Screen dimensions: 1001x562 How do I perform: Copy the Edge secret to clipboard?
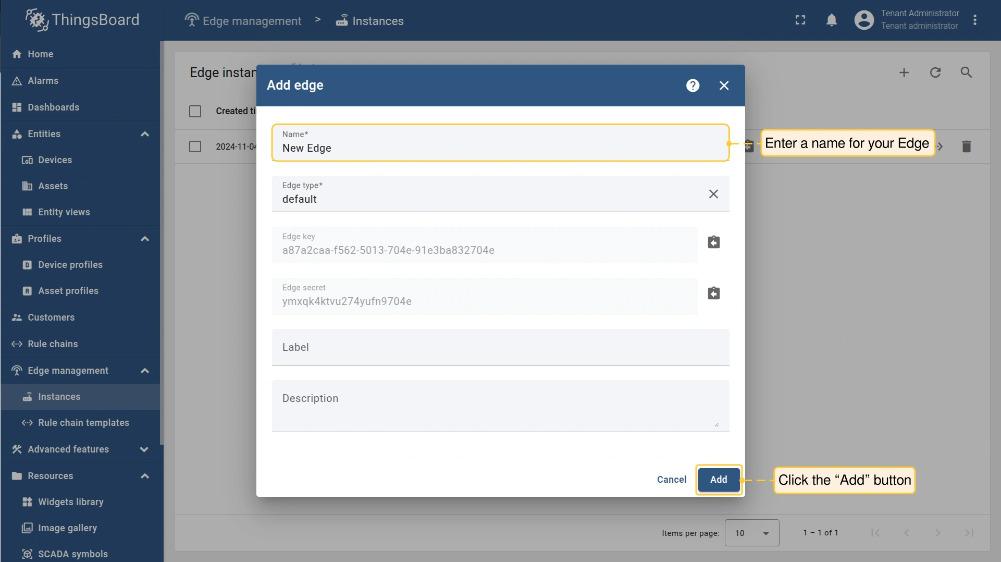(713, 294)
